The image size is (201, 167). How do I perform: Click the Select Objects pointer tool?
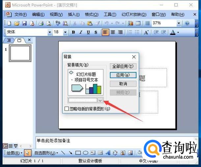click(x=28, y=153)
